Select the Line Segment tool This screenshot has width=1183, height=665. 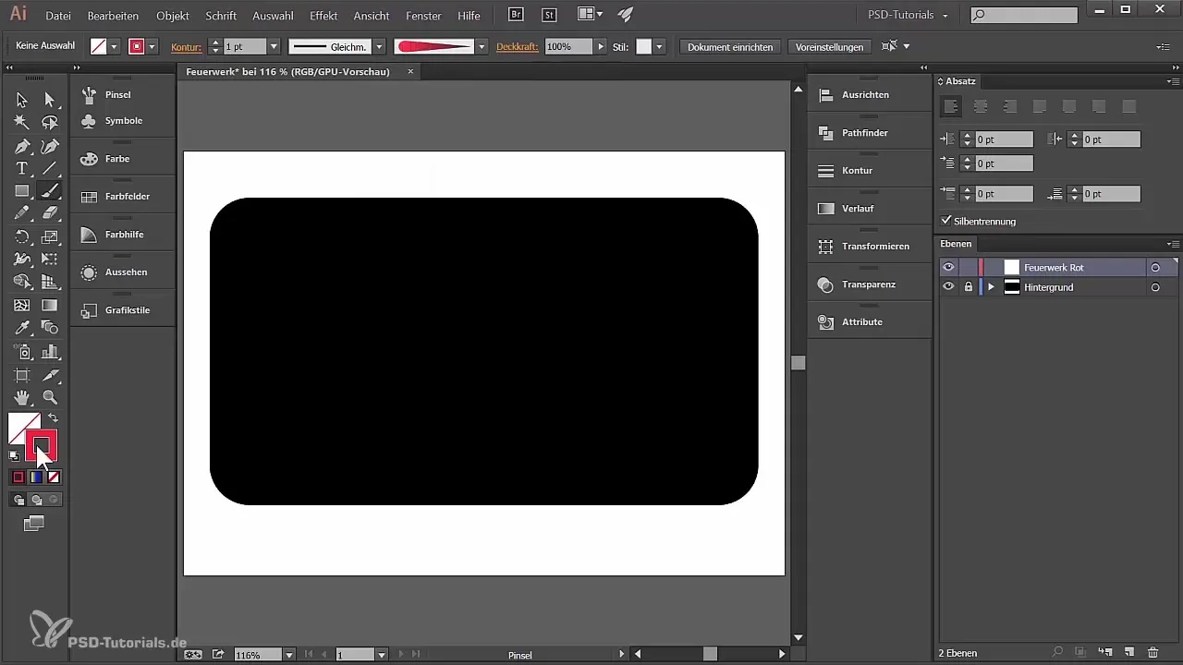click(x=50, y=169)
